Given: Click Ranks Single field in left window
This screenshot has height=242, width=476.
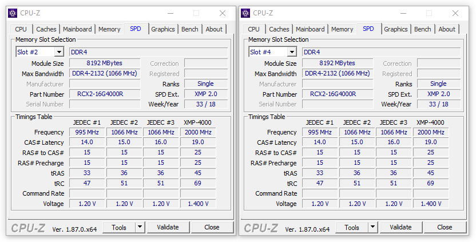Looking at the screenshot, I should pyautogui.click(x=206, y=84).
